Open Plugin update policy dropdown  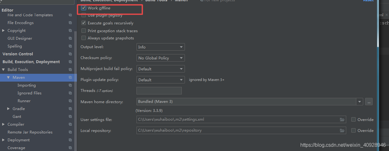tap(161, 80)
